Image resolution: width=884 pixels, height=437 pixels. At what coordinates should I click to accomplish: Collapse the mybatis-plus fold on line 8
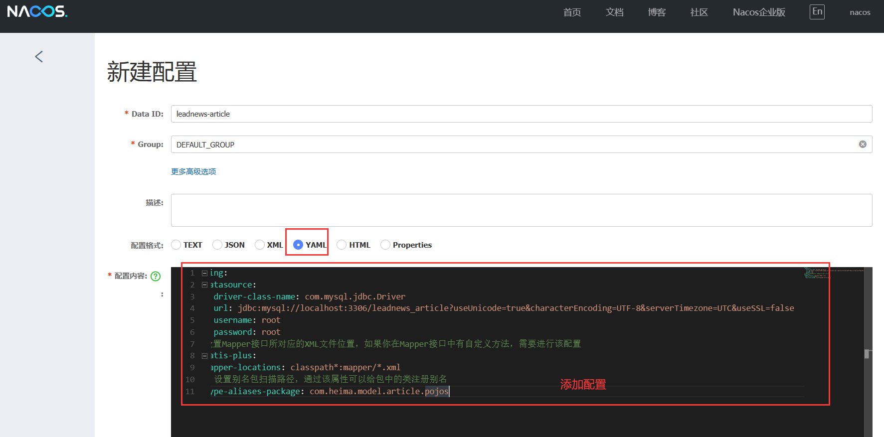tap(204, 356)
